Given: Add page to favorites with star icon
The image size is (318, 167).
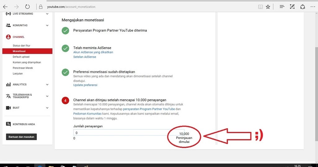Looking at the screenshot, I should click(x=268, y=7).
